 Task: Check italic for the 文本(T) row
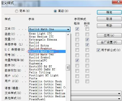coord(87,29)
